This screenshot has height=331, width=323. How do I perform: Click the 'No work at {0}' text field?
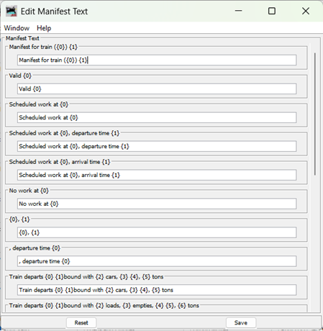157,204
